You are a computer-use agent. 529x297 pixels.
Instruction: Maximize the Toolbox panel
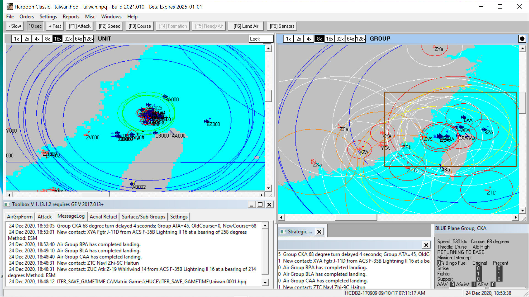click(x=260, y=205)
